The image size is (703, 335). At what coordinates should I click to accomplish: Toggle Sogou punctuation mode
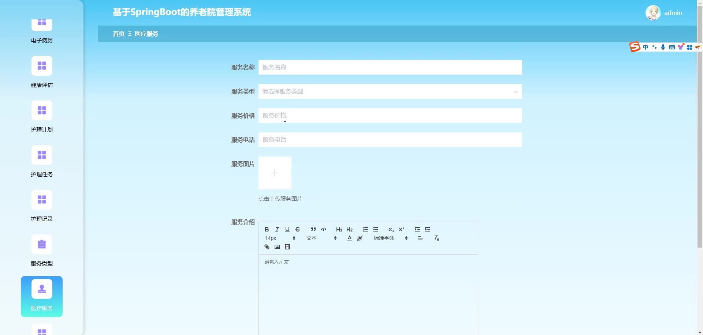coord(654,47)
